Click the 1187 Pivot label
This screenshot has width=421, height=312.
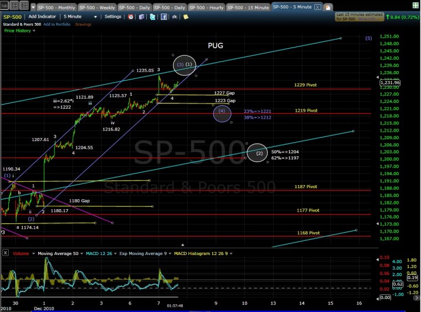(x=306, y=186)
